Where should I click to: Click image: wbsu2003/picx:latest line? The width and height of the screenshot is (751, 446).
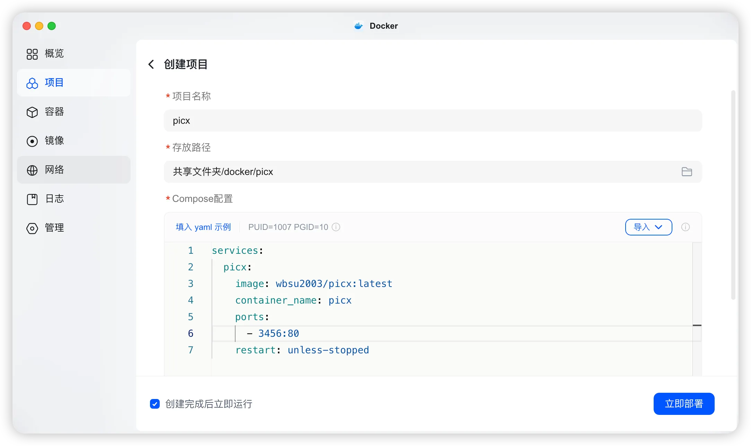[x=314, y=284]
